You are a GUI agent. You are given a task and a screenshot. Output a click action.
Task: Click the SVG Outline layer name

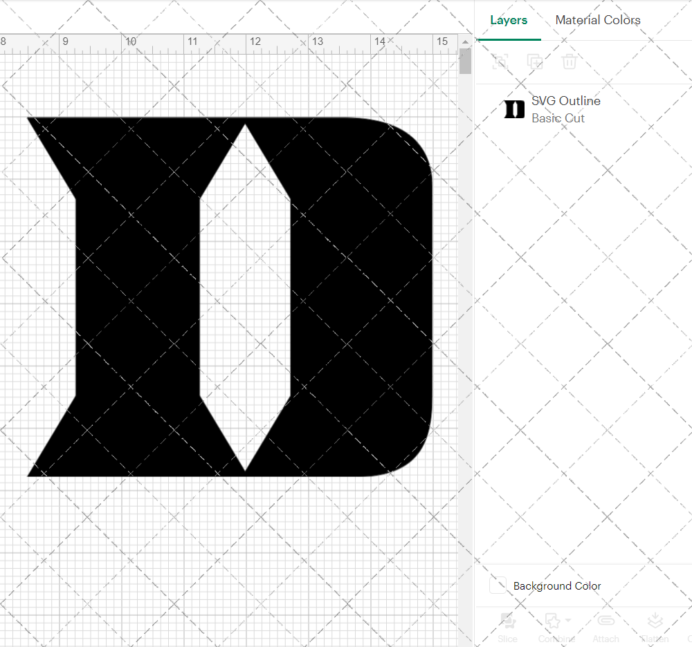pos(566,101)
